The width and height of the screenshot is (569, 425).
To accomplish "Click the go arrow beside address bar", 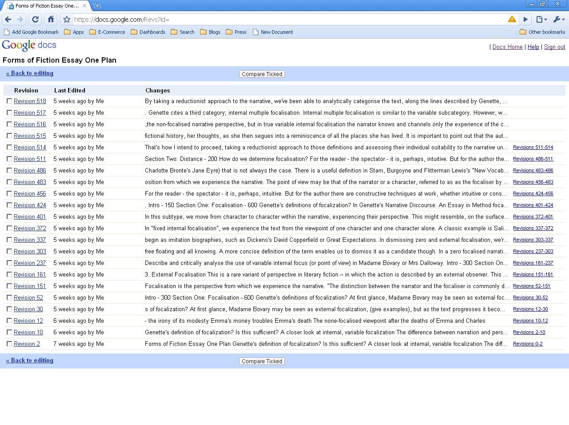I will pos(525,19).
